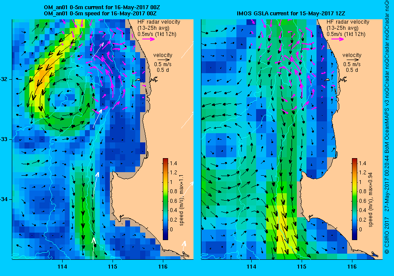Click the -33 latitude axis label
The width and height of the screenshot is (394, 276).
click(x=4, y=139)
